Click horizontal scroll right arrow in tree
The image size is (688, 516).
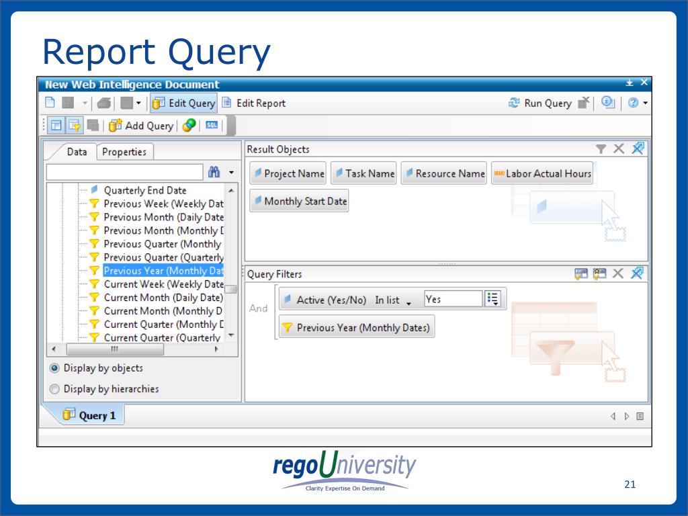(216, 349)
